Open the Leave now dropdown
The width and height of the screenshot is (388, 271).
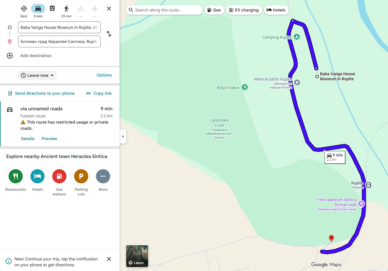37,75
